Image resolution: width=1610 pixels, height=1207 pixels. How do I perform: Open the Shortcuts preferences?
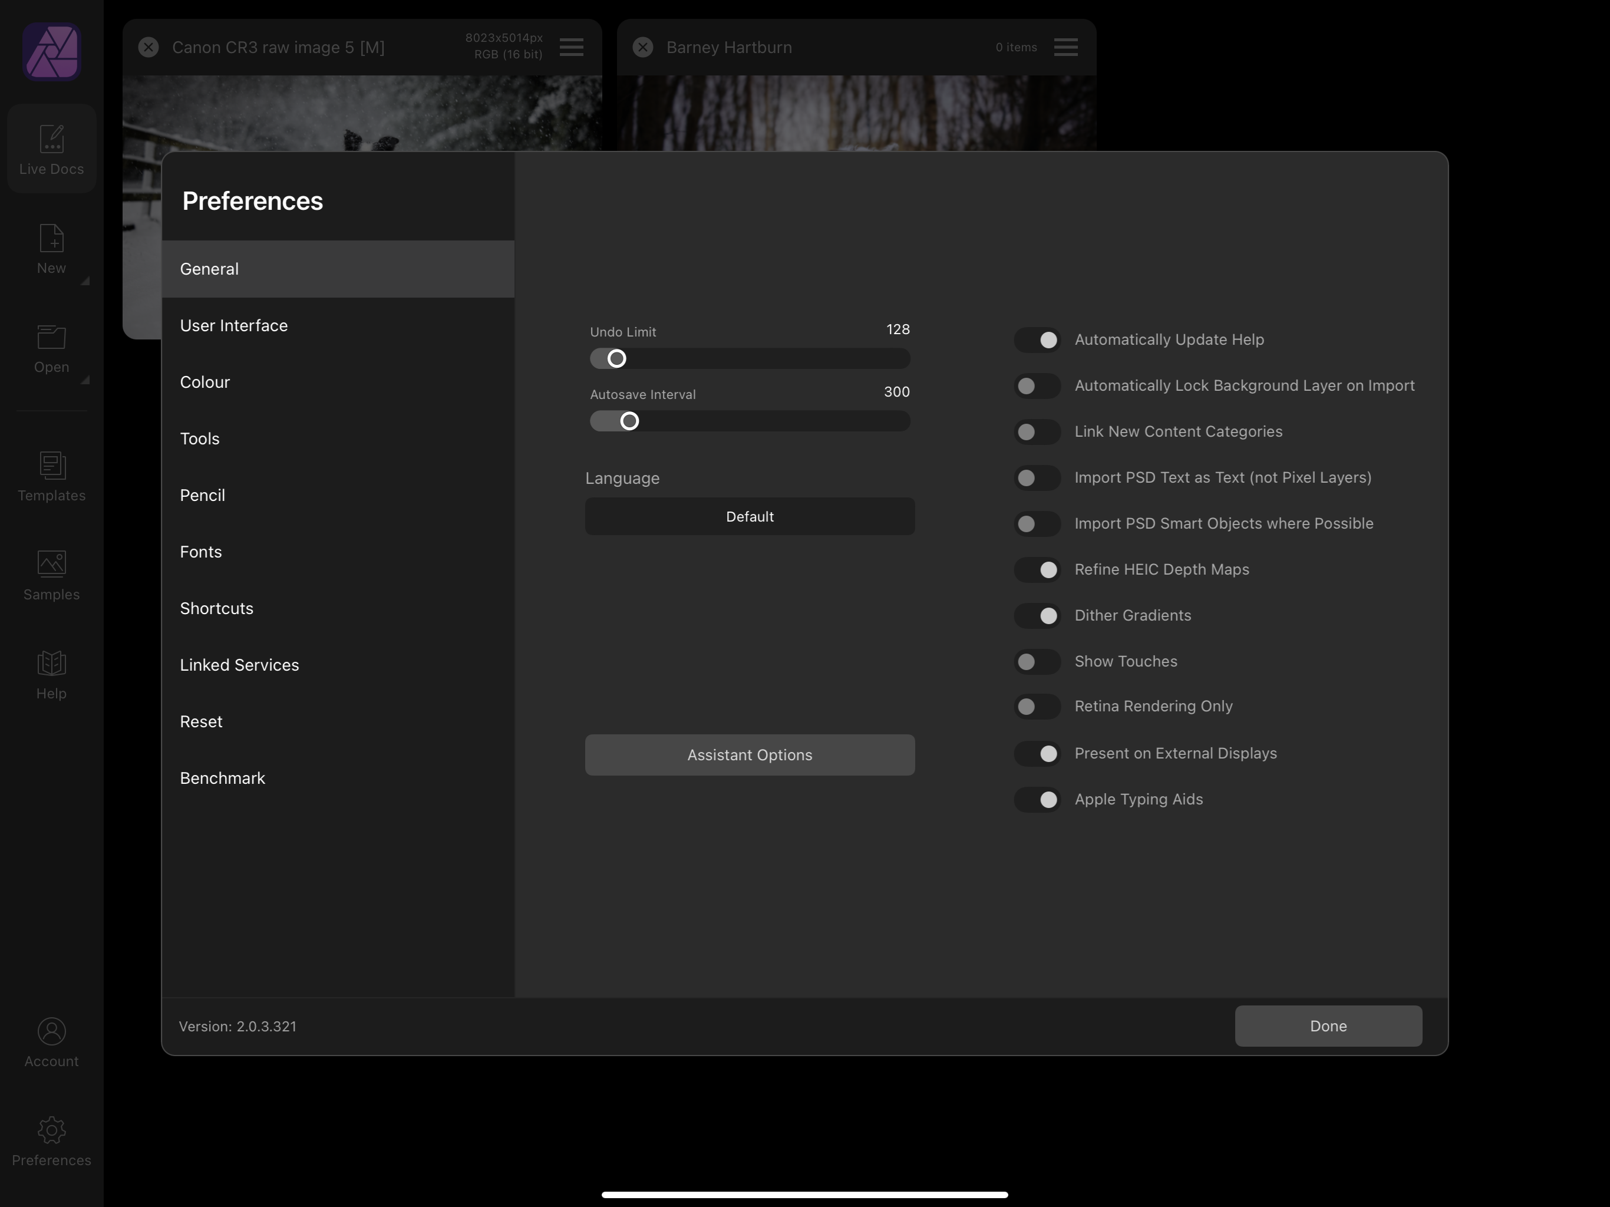338,609
